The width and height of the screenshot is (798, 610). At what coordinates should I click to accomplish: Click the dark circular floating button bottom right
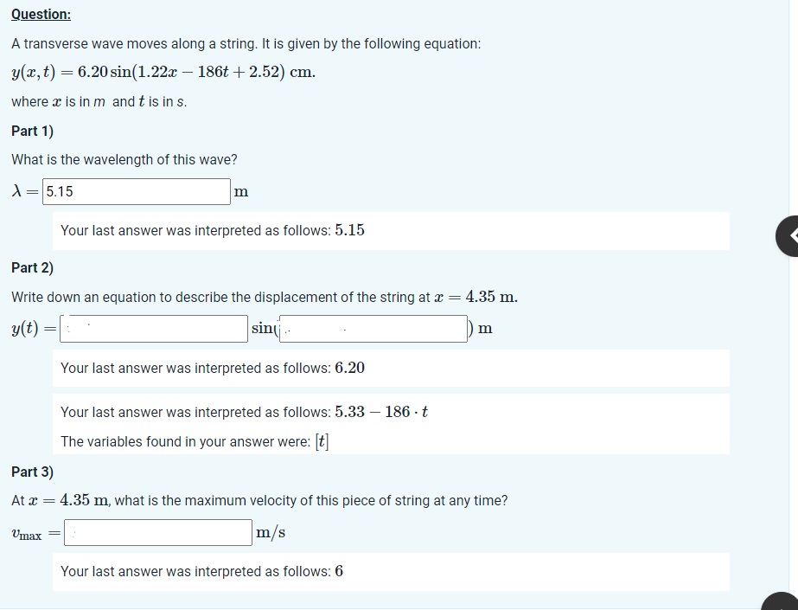782,604
